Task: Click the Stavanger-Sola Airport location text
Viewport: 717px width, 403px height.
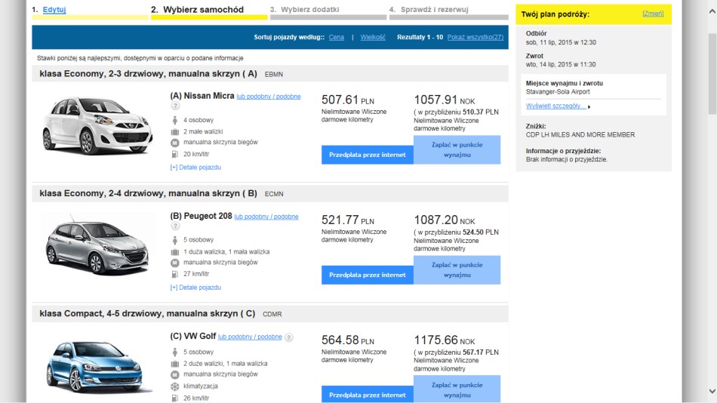Action: point(558,91)
